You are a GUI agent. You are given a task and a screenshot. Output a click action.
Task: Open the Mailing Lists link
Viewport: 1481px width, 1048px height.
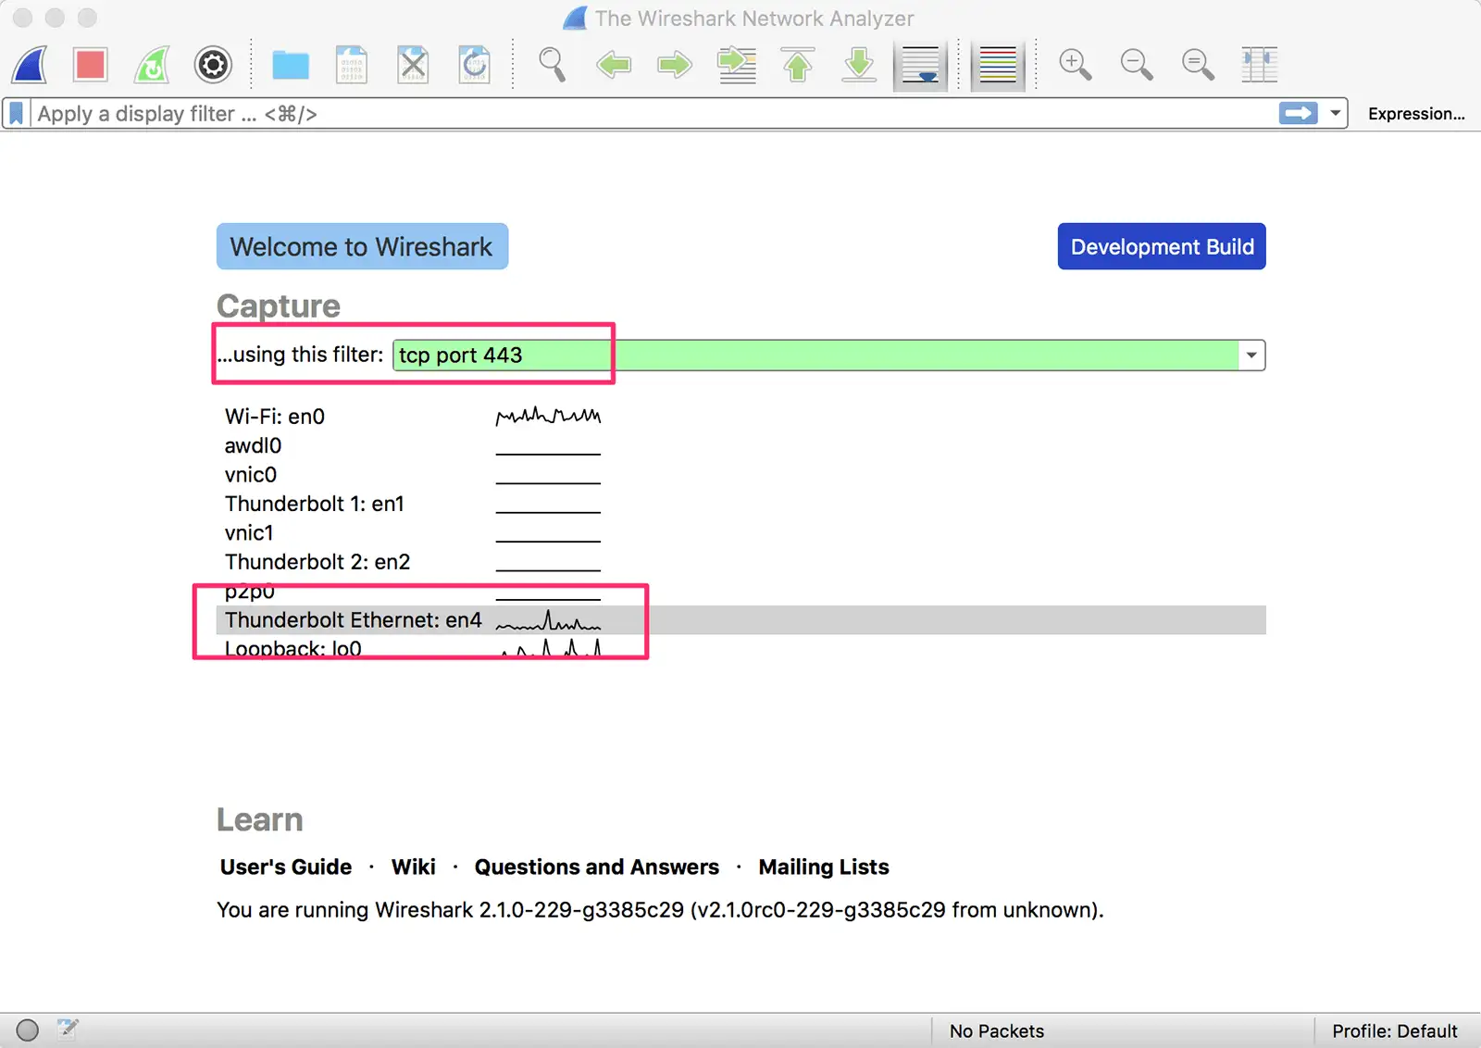[824, 867]
